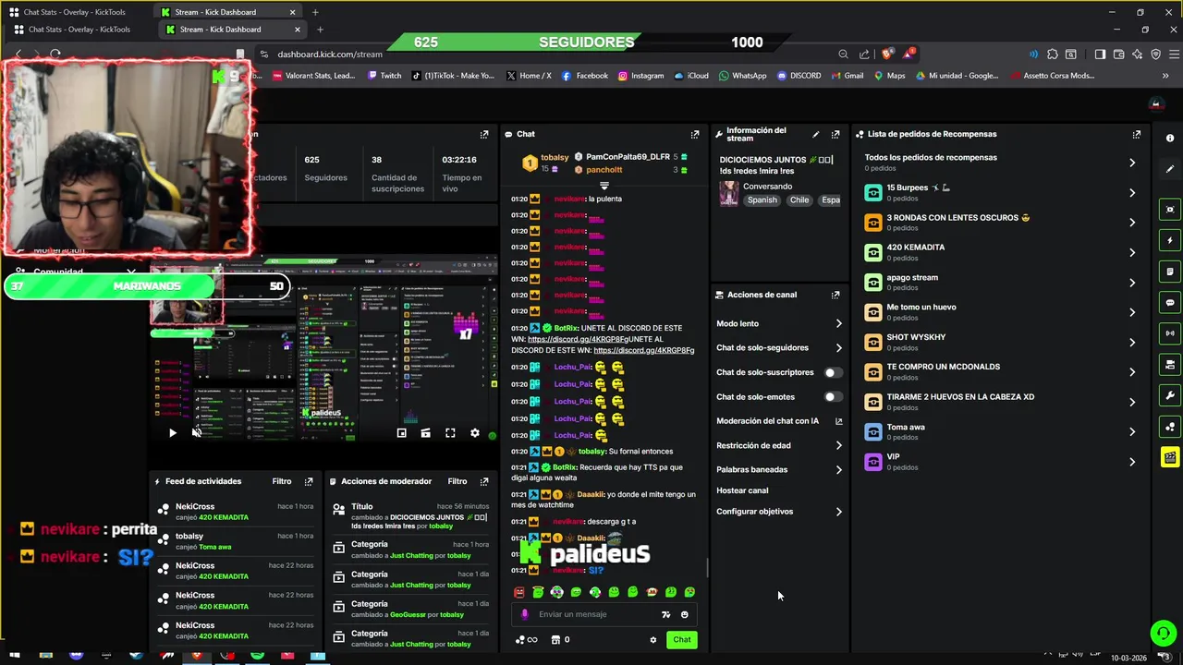Pop out Acciones de moderador panel
The image size is (1183, 665).
[484, 481]
